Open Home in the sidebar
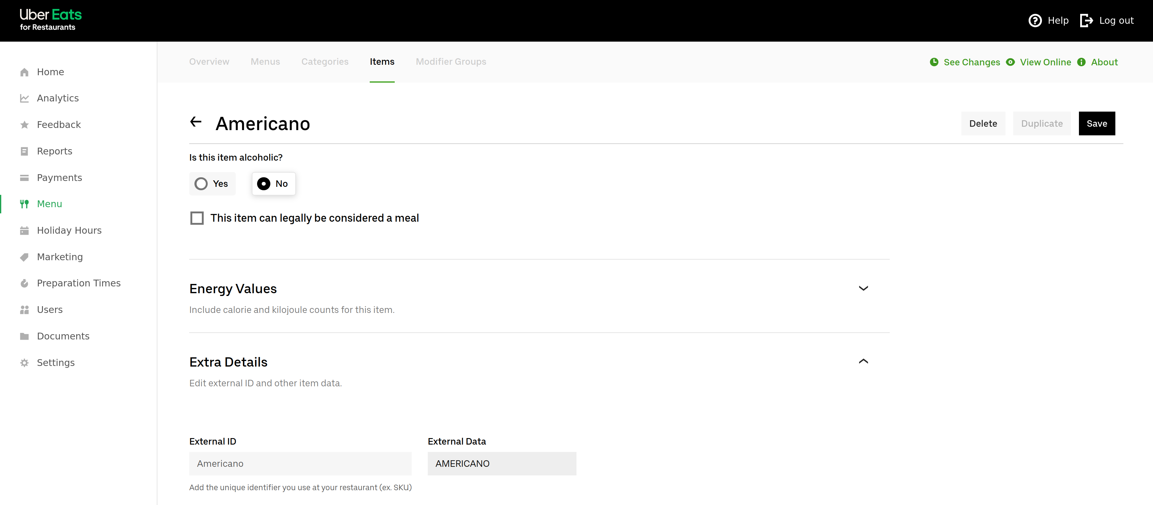Screen dimensions: 1153x505 tap(51, 72)
